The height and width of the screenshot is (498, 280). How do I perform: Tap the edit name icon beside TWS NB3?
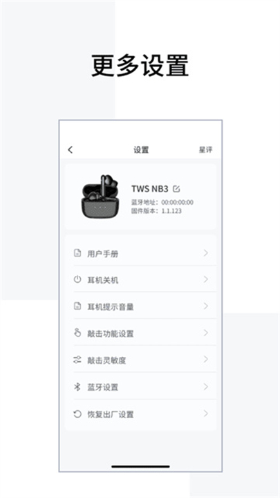176,189
